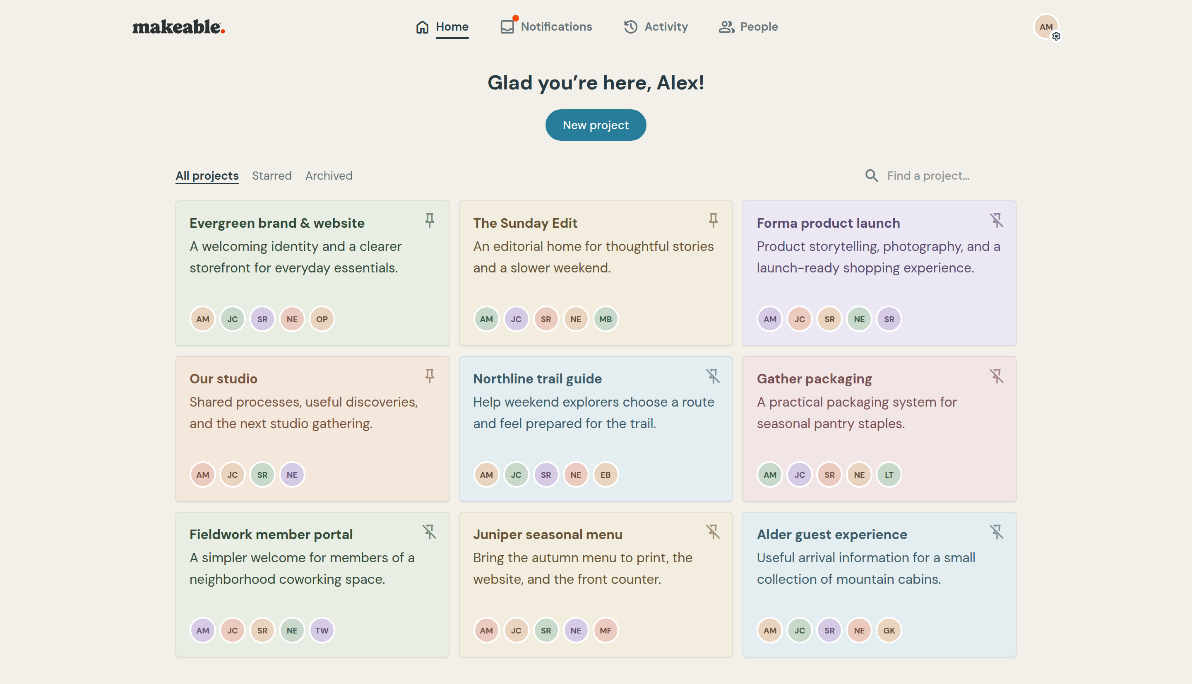Pin the Northline trail guide project
The height and width of the screenshot is (684, 1192).
point(713,376)
